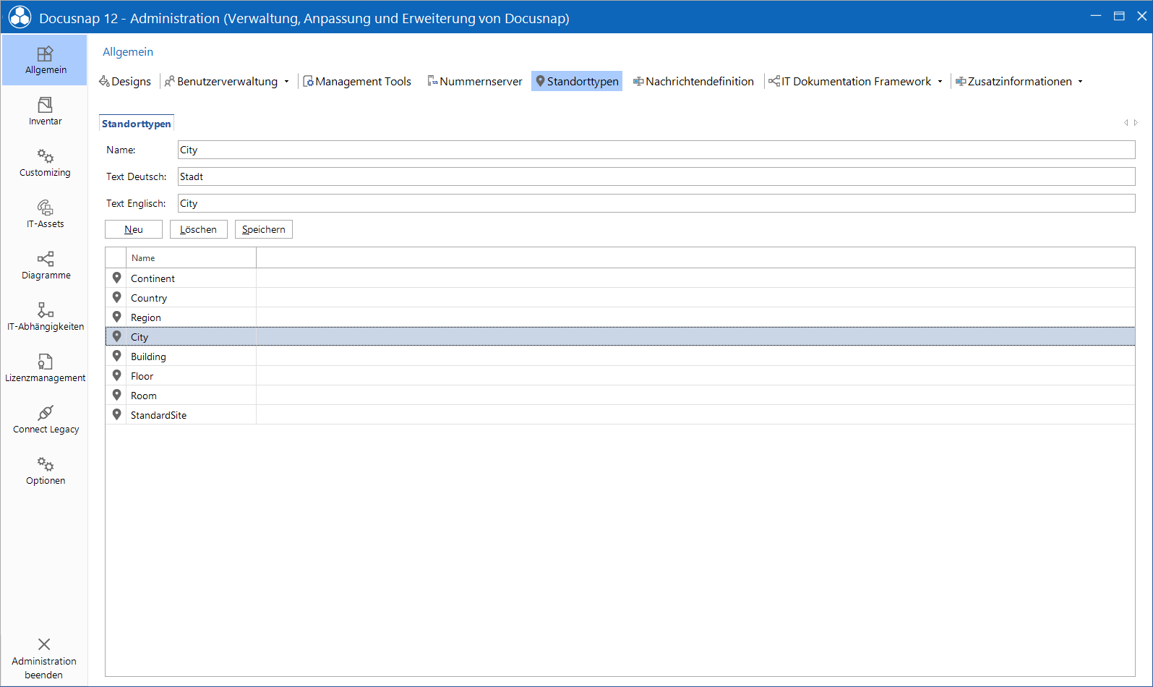Go to IT-Assets in the sidebar

tap(45, 214)
